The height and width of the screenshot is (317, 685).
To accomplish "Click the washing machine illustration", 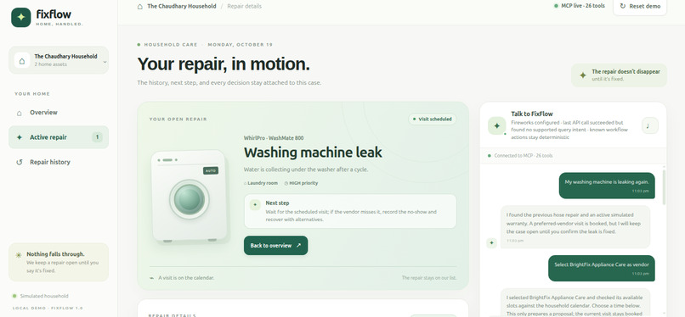I will click(x=190, y=197).
